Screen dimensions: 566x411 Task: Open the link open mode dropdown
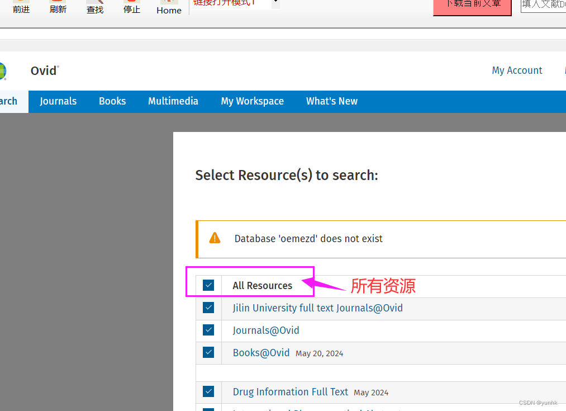coord(275,3)
